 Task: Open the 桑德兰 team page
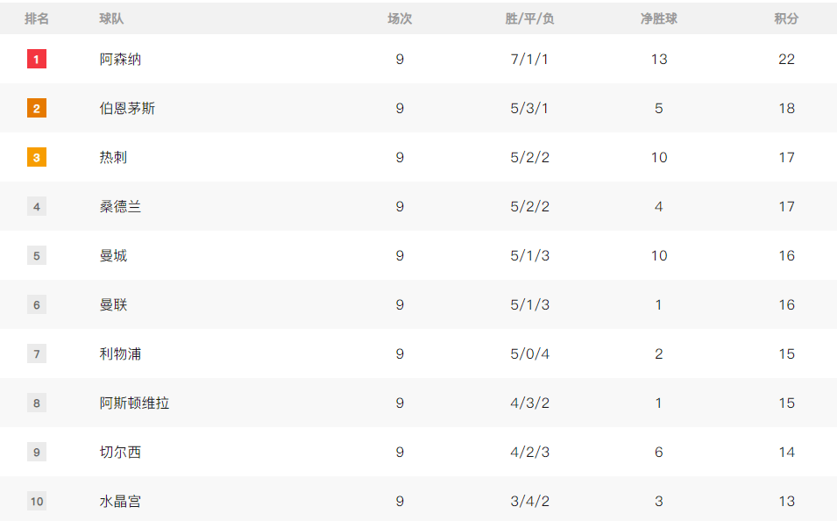tap(120, 207)
